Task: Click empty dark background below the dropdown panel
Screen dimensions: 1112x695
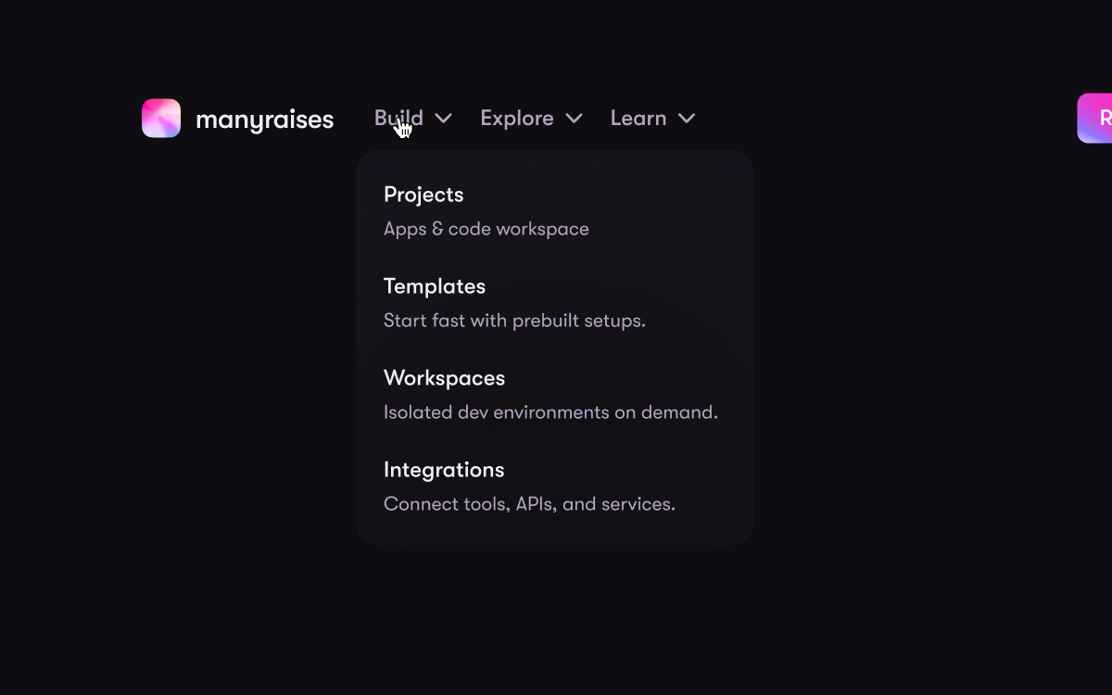Action: point(556,621)
